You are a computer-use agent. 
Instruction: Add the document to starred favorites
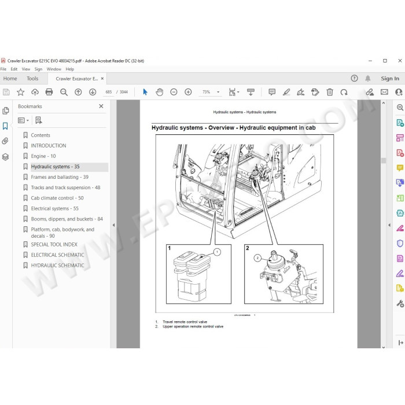coord(20,92)
